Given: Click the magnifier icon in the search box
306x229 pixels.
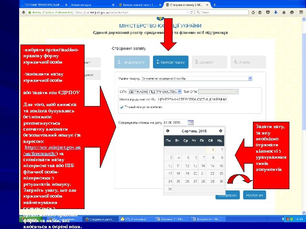Looking at the screenshot, I should (198, 12).
